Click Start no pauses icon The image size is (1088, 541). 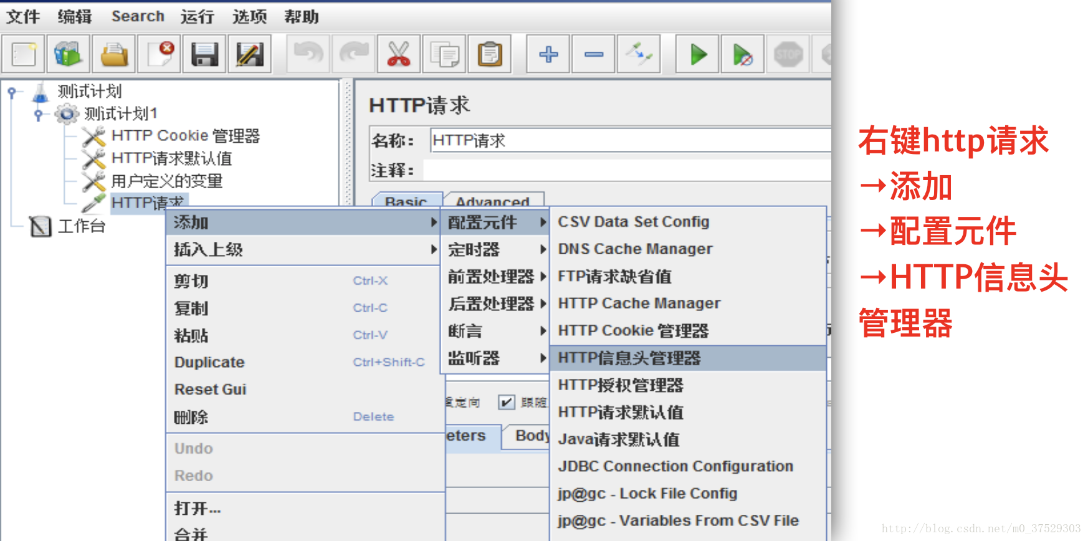pos(743,54)
